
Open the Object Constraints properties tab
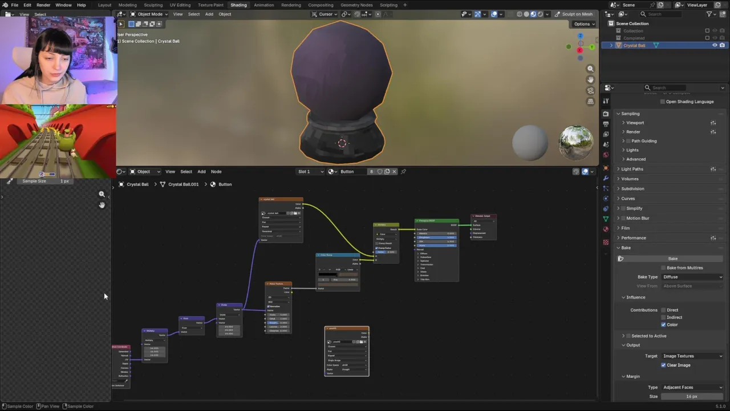[x=606, y=209]
